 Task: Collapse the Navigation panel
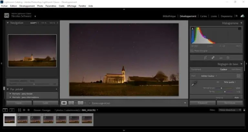tap(8, 23)
